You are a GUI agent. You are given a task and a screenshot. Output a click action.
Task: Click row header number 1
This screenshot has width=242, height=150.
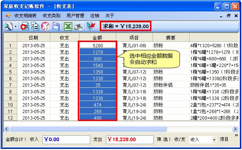pyautogui.click(x=10, y=45)
